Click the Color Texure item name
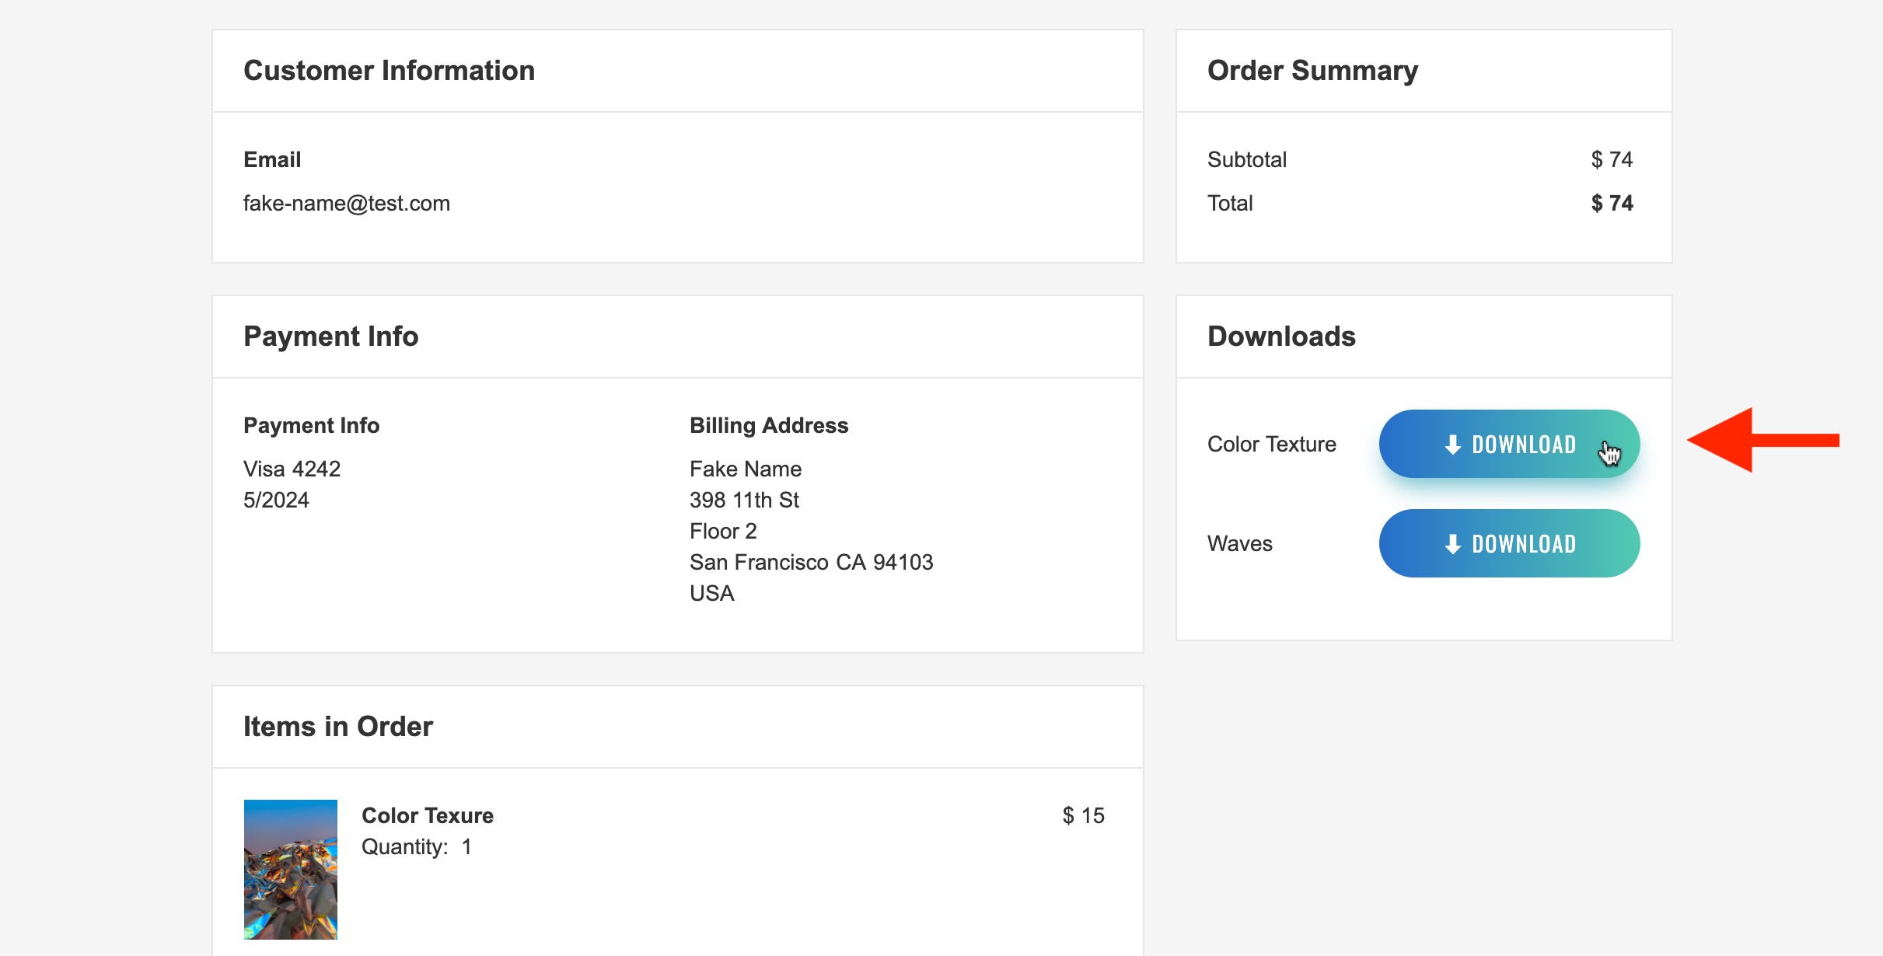The width and height of the screenshot is (1883, 956). tap(427, 815)
